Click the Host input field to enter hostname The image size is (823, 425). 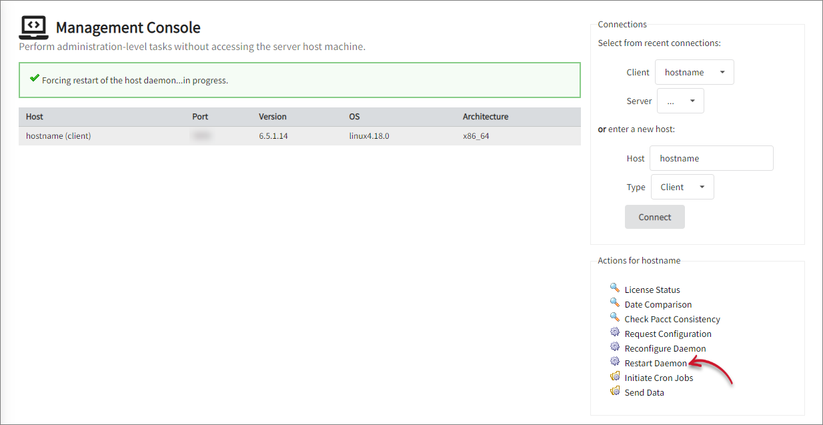pos(711,157)
